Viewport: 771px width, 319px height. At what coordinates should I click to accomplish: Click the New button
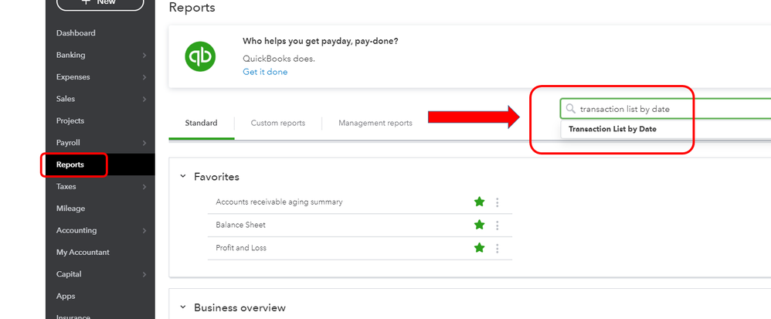[100, 2]
